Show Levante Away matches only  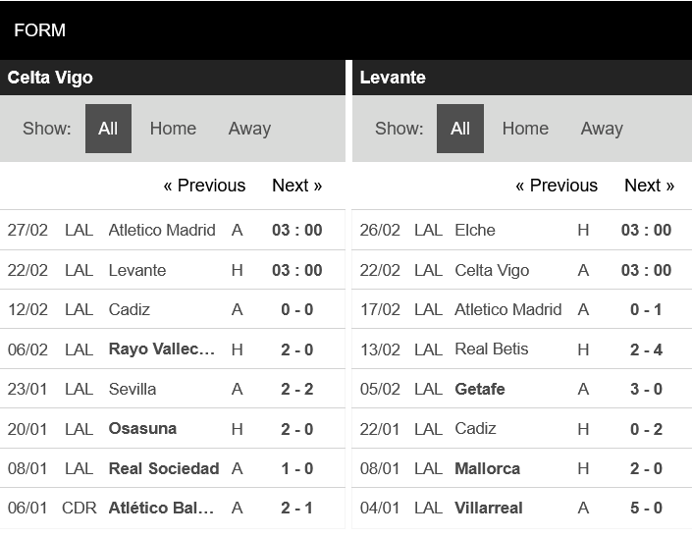click(x=602, y=129)
